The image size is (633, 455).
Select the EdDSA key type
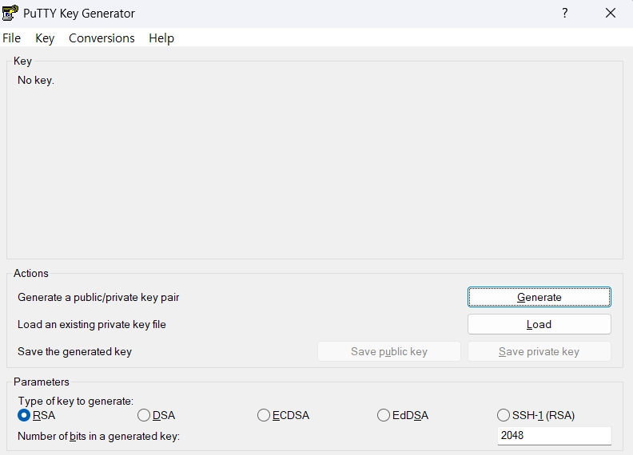pyautogui.click(x=403, y=415)
